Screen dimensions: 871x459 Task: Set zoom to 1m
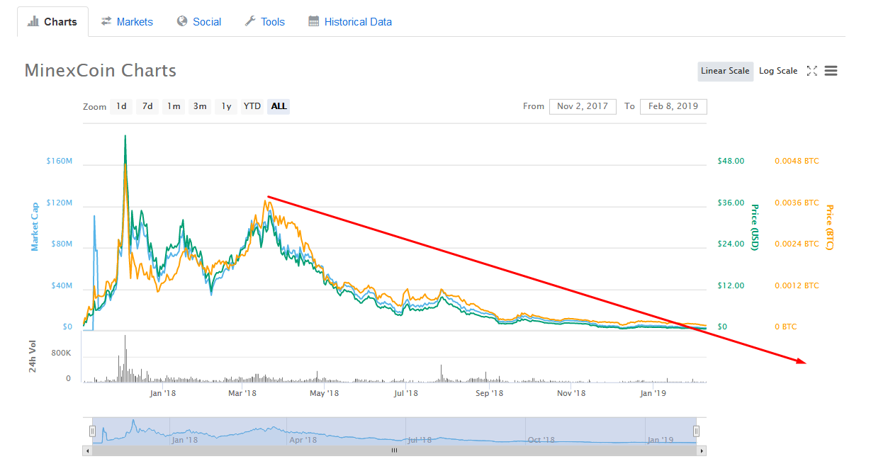[x=174, y=106]
